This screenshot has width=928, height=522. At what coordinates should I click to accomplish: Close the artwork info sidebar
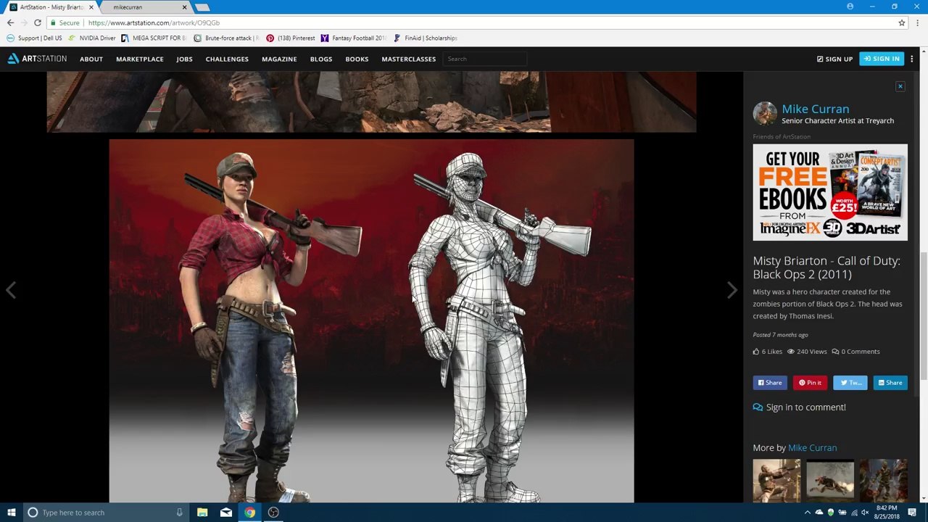pyautogui.click(x=900, y=86)
